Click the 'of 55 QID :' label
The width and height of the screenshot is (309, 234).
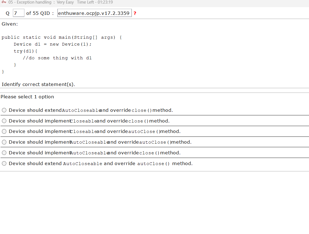pyautogui.click(x=40, y=13)
